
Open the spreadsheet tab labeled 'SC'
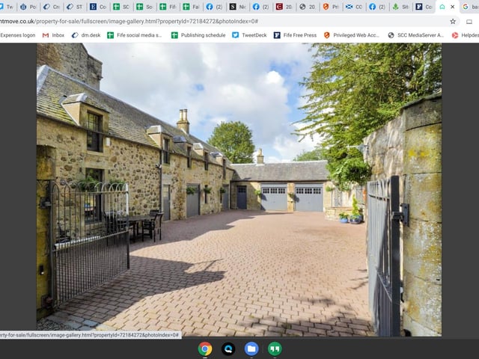121,7
